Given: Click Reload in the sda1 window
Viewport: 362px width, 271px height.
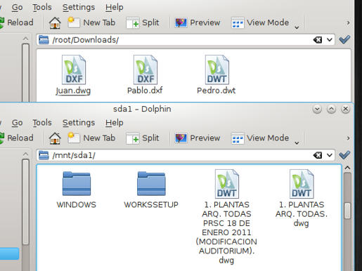Looking at the screenshot, I should point(16,138).
